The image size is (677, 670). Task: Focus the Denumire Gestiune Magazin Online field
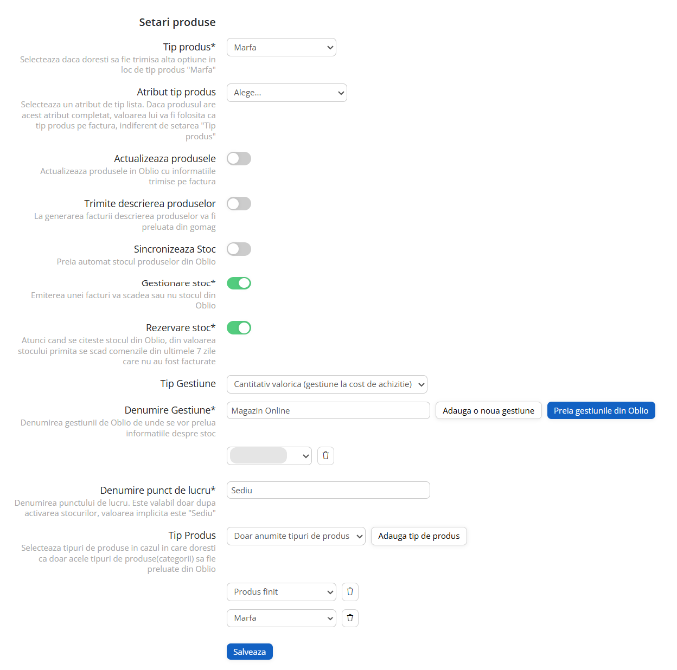click(328, 410)
